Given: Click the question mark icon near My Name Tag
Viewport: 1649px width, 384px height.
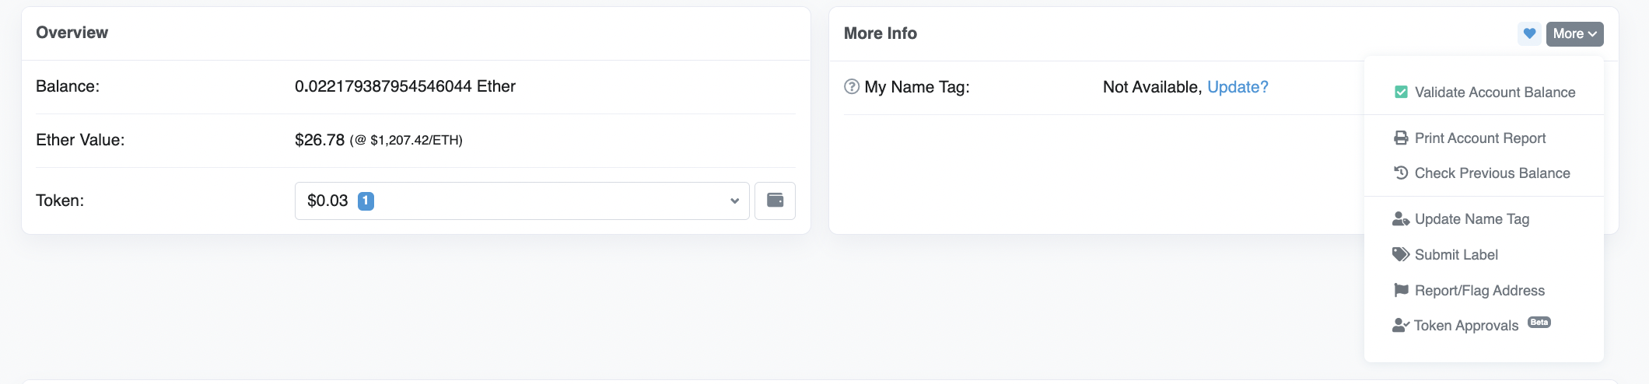Looking at the screenshot, I should tap(852, 86).
